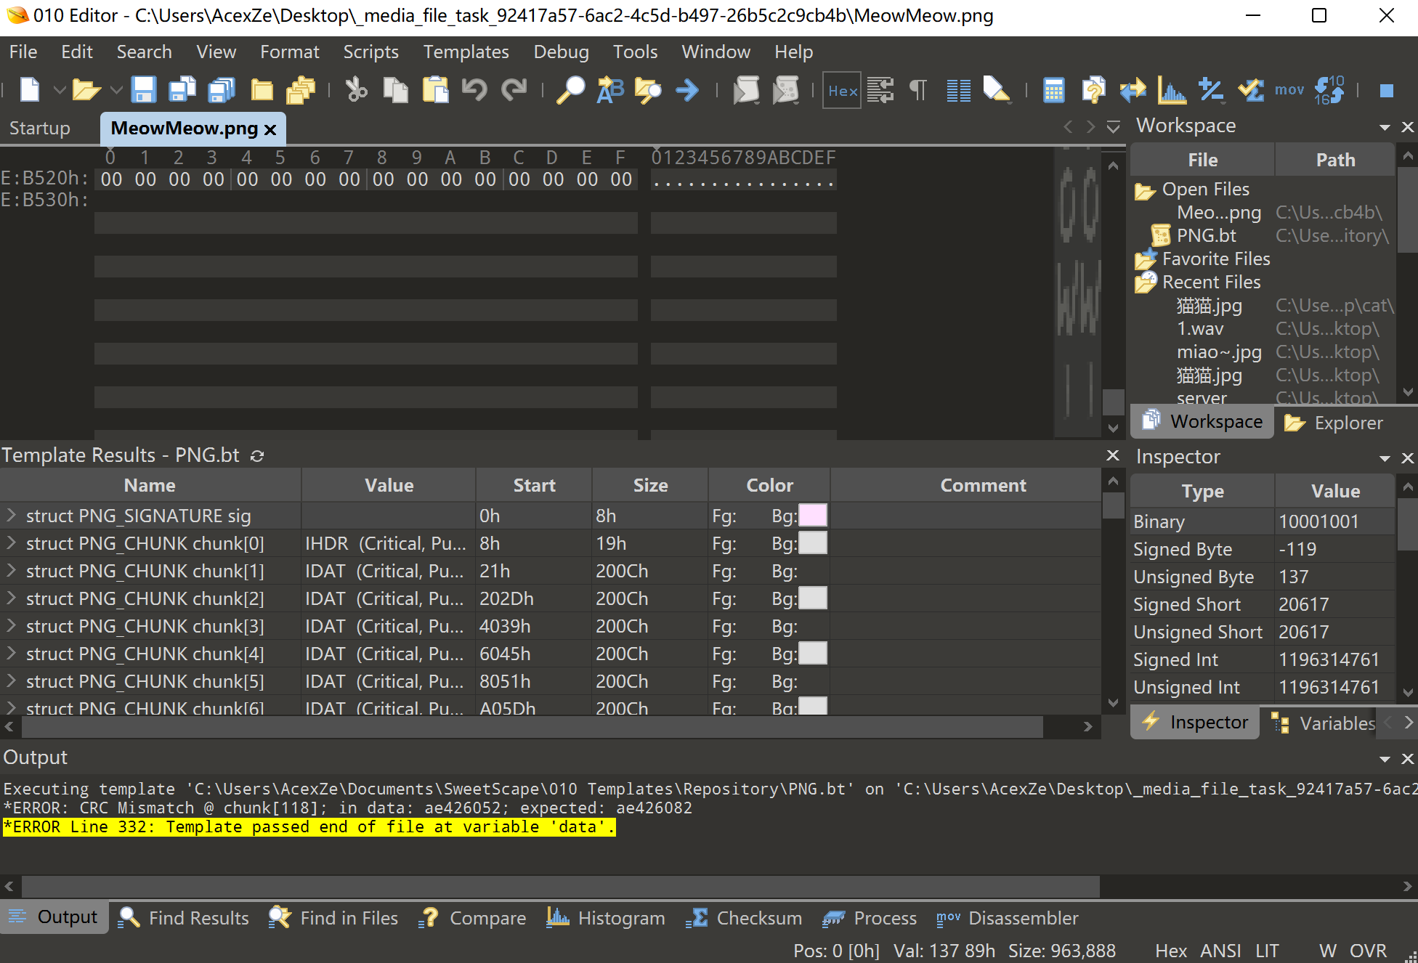
Task: Click the Run Template scroll icon
Action: pos(785,90)
